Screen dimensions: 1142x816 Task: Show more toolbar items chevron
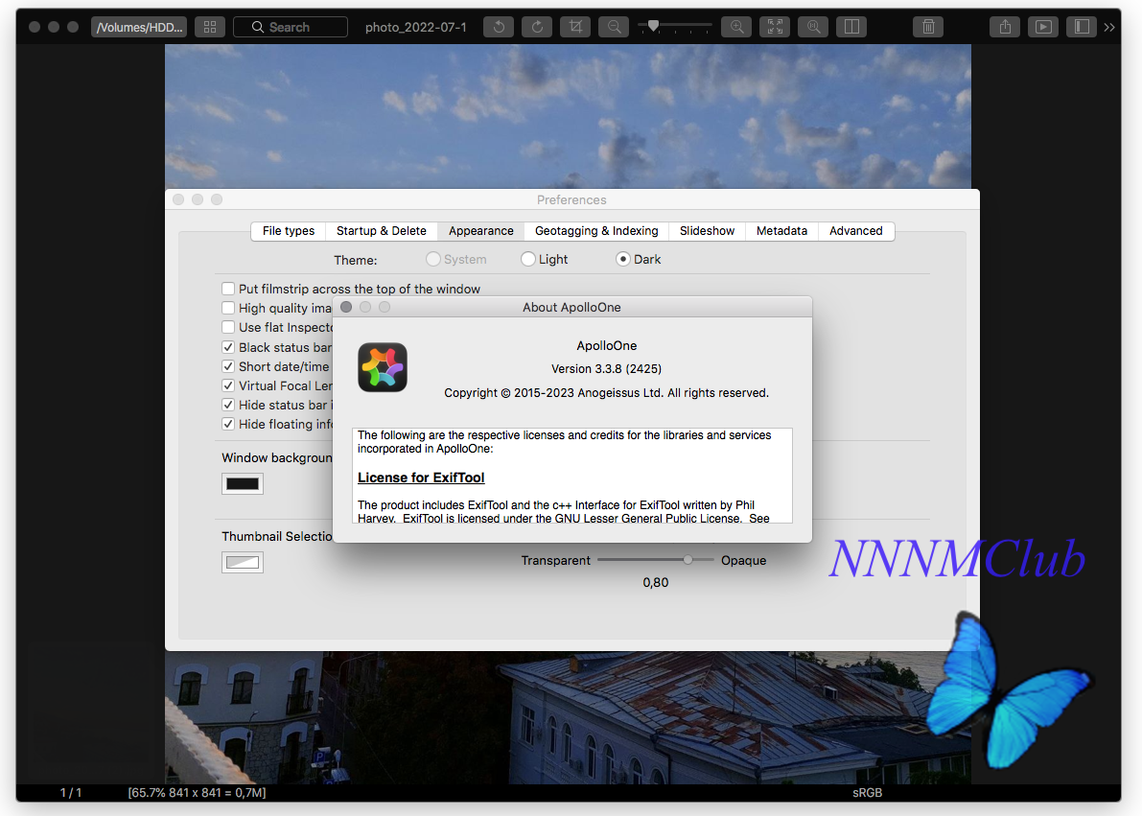[x=1109, y=27]
